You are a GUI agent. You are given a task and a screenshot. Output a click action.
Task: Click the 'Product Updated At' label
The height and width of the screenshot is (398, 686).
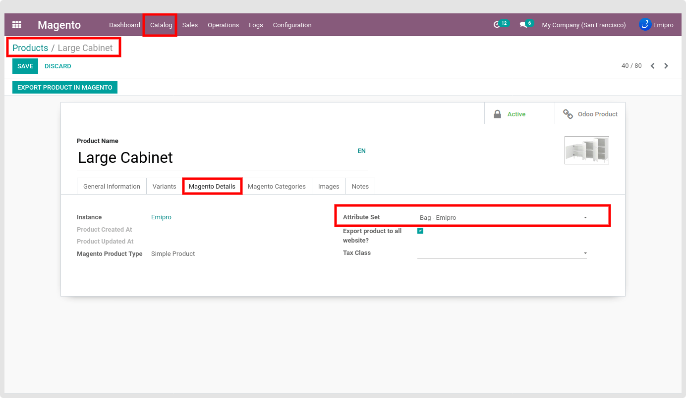tap(105, 242)
